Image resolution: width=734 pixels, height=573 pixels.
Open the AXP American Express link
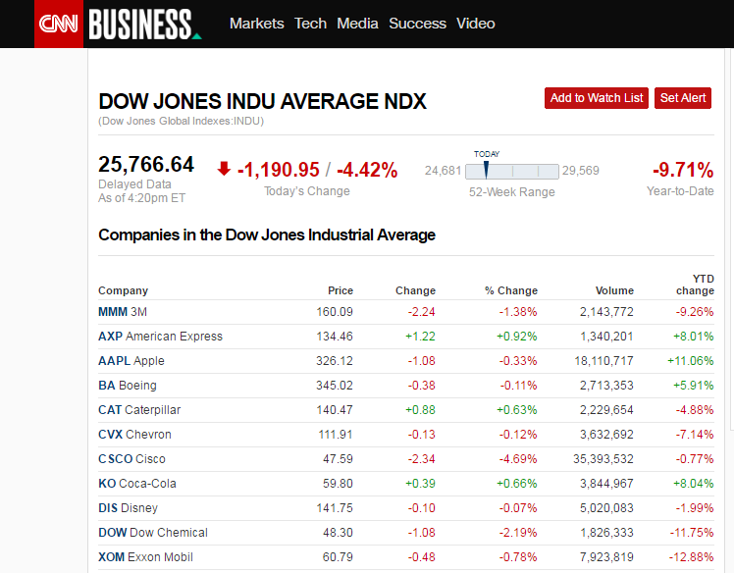[160, 337]
